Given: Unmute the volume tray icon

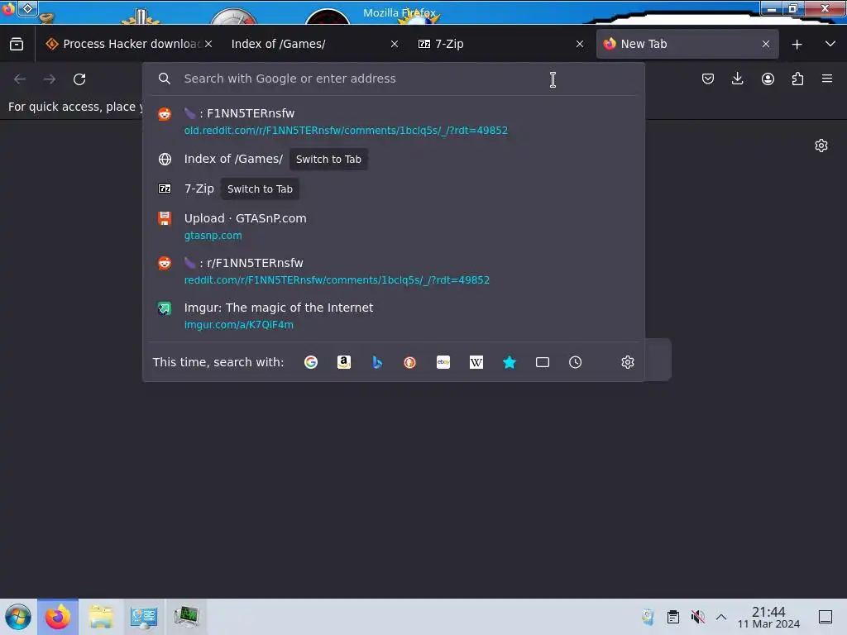Looking at the screenshot, I should click(697, 617).
